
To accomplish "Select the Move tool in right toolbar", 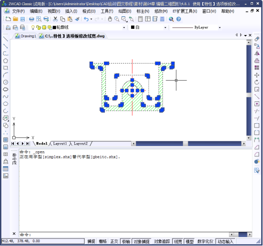I will click(257, 75).
